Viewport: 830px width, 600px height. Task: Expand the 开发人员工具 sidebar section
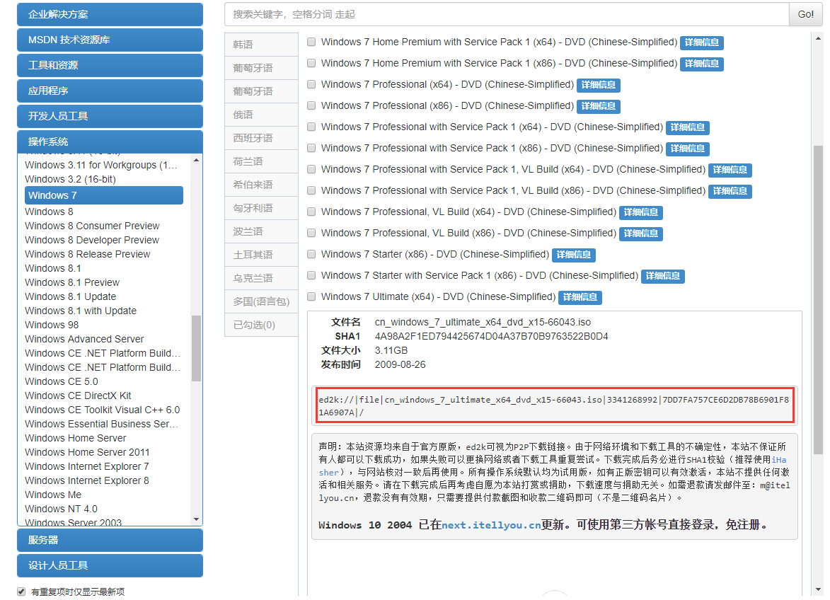click(110, 116)
